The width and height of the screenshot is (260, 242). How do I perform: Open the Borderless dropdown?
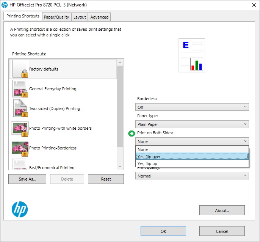pyautogui.click(x=192, y=107)
